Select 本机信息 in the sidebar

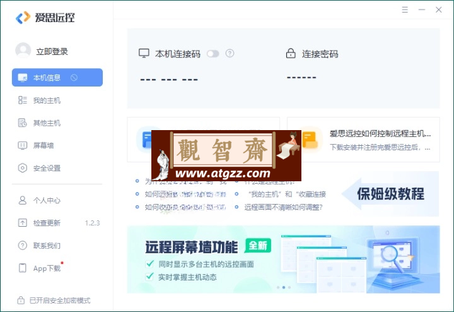[x=57, y=78]
